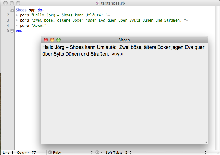The height and width of the screenshot is (155, 220).
Task: Click the Shoes window title bar
Action: pos(124,40)
